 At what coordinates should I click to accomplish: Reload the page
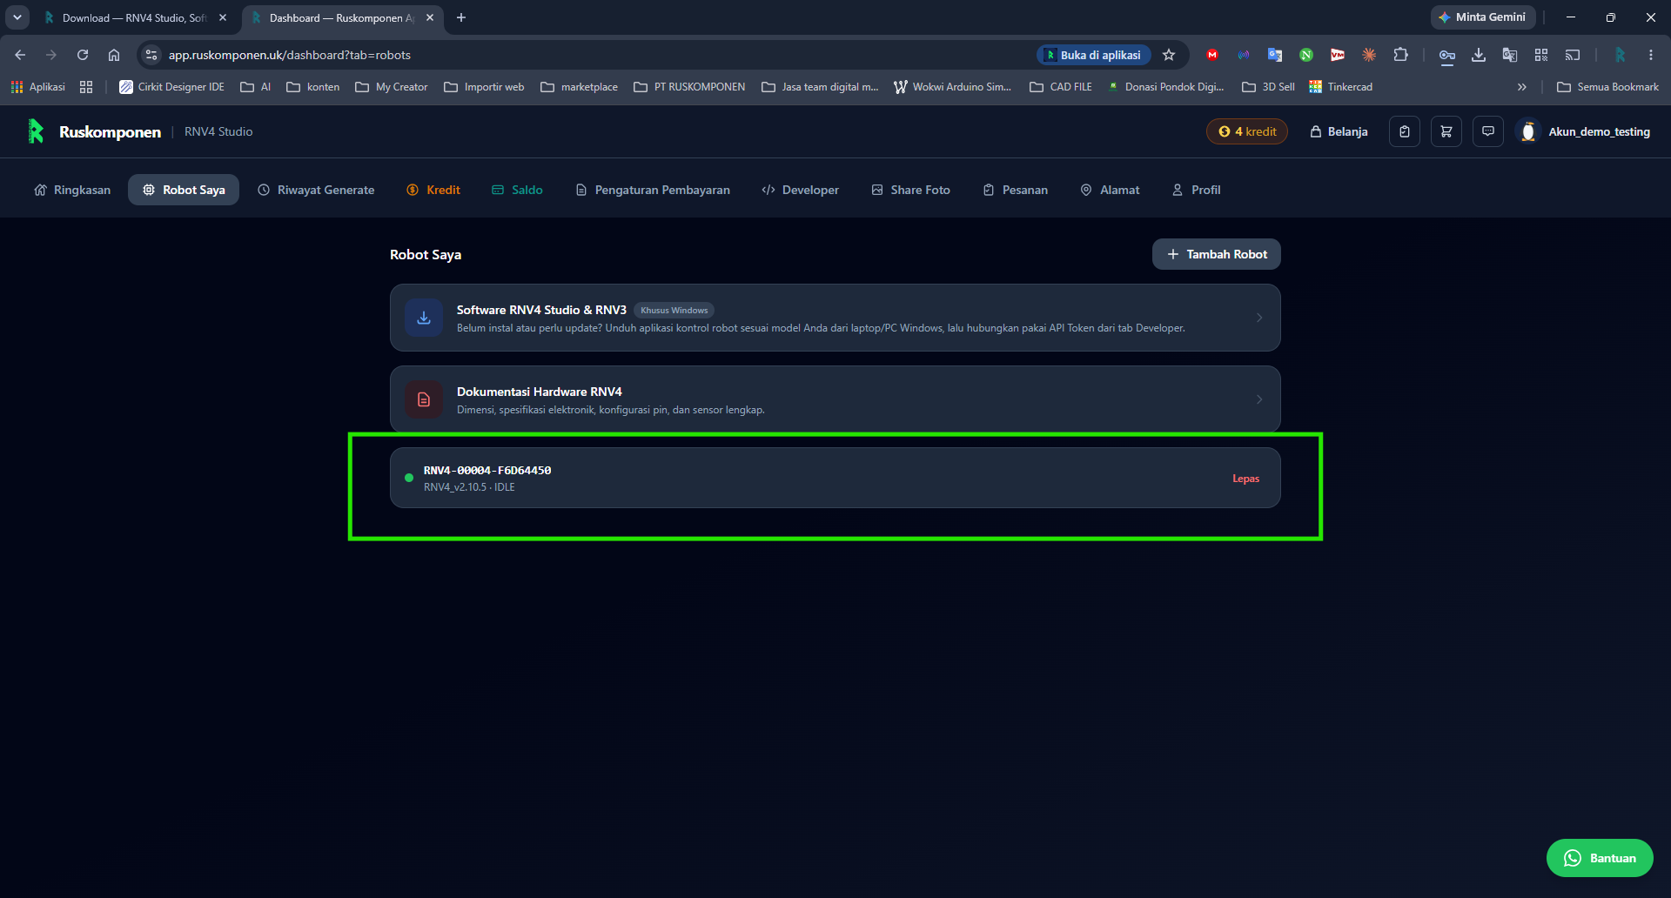pyautogui.click(x=83, y=55)
